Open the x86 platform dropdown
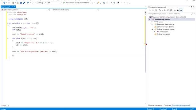The height and width of the screenshot is (110, 196). tap(55, 3)
